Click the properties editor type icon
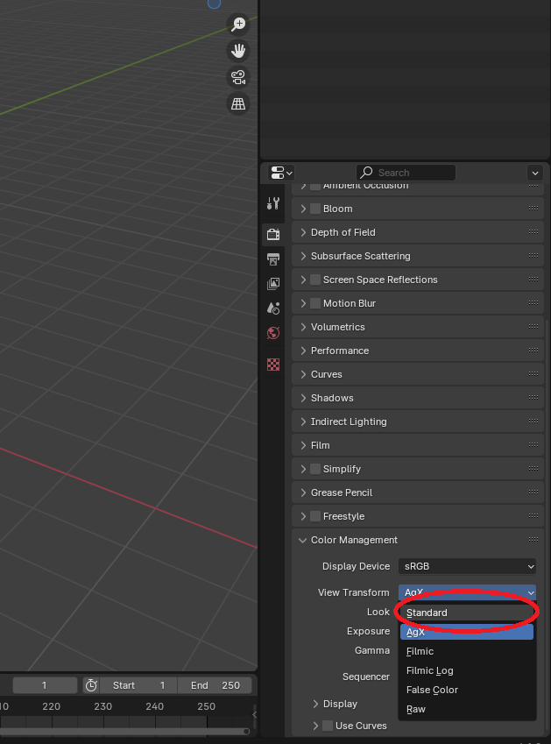 point(281,173)
